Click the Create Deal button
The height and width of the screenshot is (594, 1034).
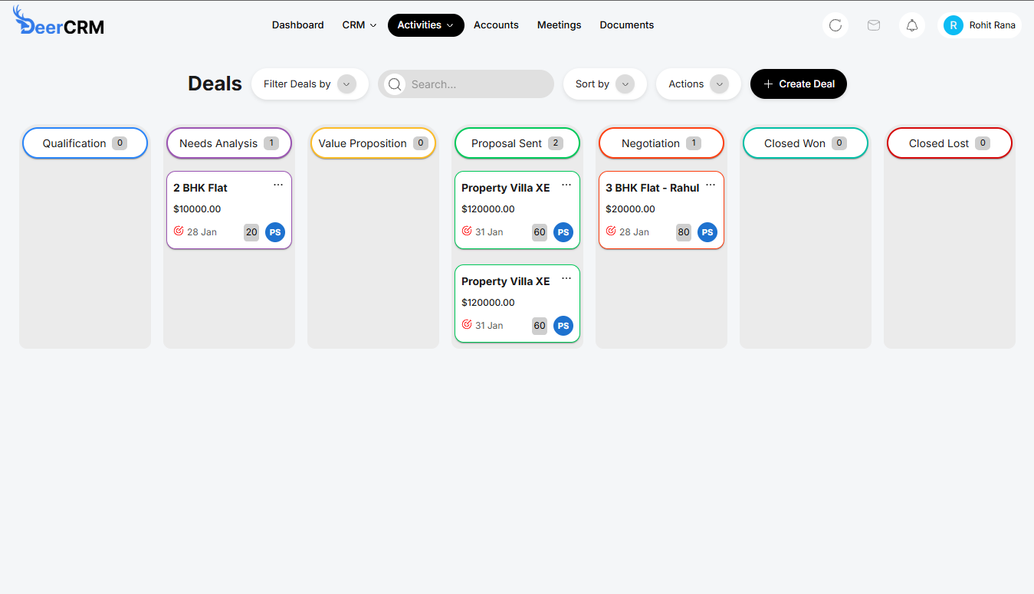[x=798, y=84]
